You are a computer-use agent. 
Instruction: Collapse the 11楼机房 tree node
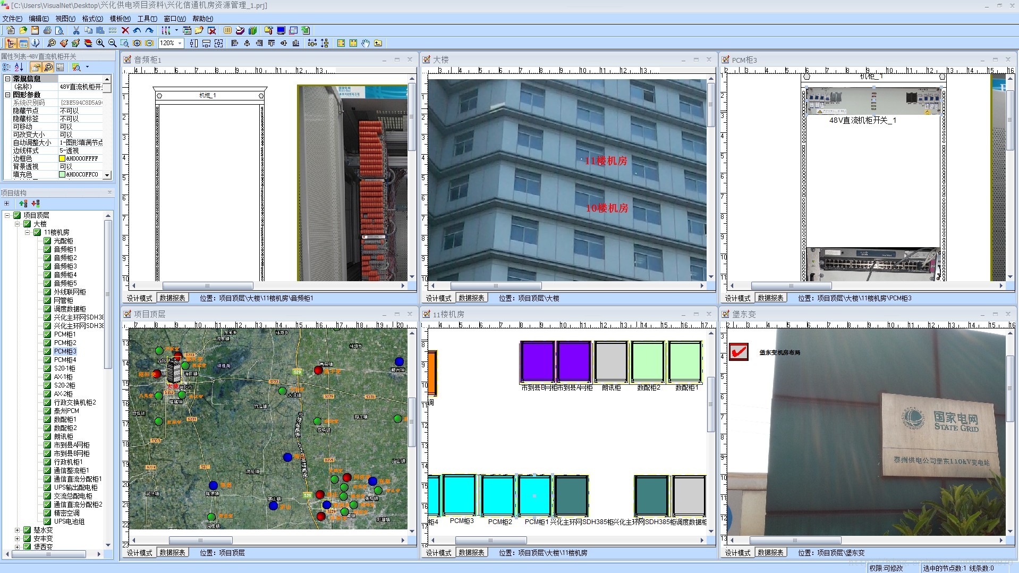pos(27,232)
